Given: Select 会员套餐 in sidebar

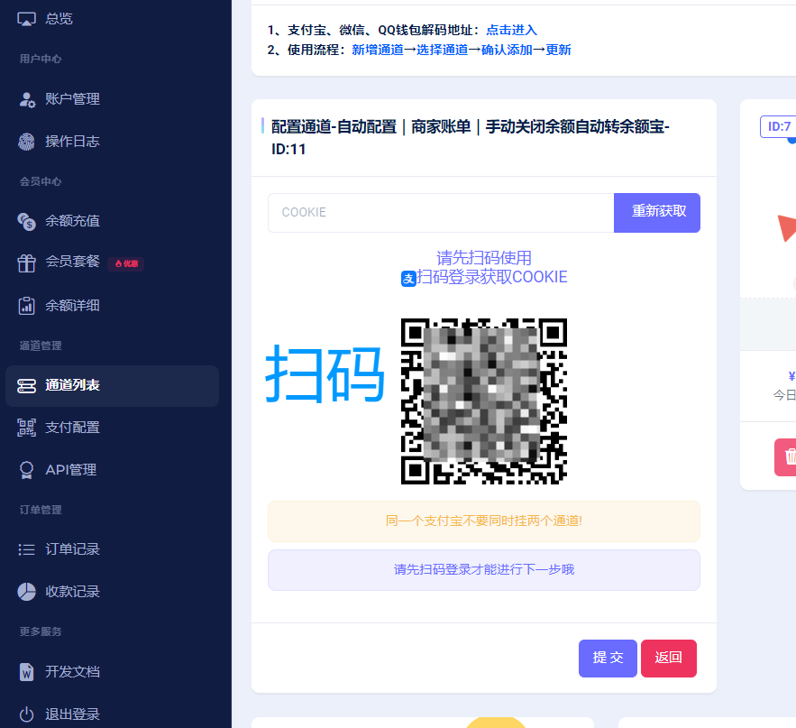Looking at the screenshot, I should tap(72, 261).
